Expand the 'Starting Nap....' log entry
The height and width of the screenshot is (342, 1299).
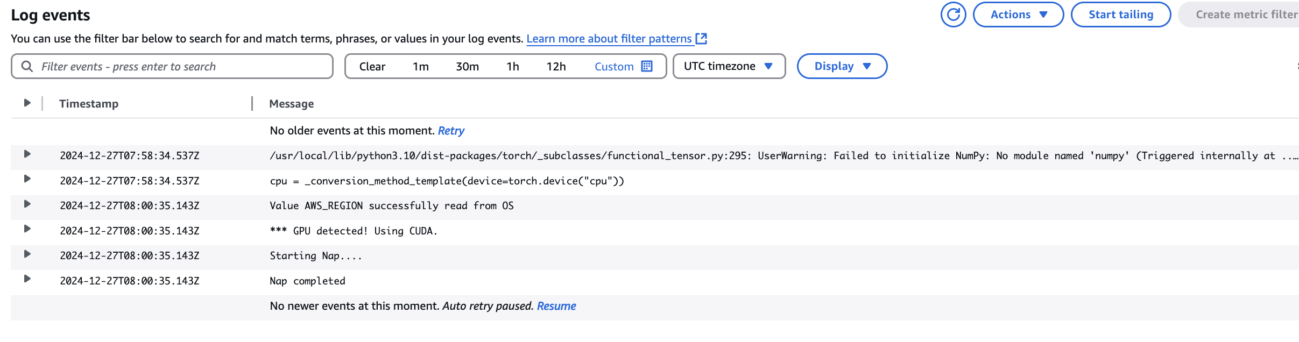tap(27, 254)
